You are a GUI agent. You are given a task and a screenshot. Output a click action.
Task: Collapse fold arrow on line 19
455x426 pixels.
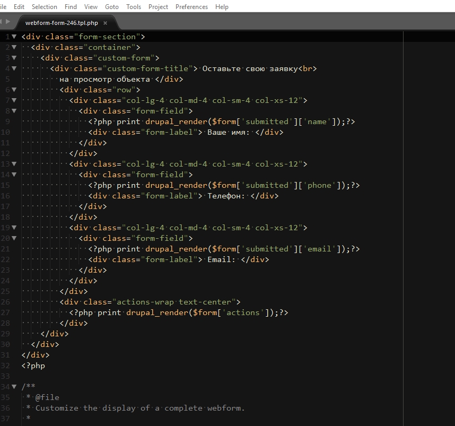[x=14, y=228]
